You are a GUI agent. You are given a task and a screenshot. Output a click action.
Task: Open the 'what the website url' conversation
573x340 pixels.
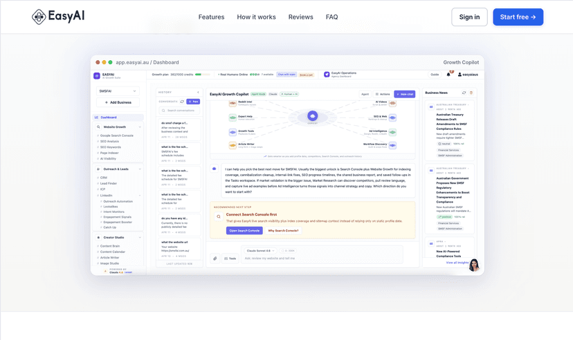(x=179, y=249)
